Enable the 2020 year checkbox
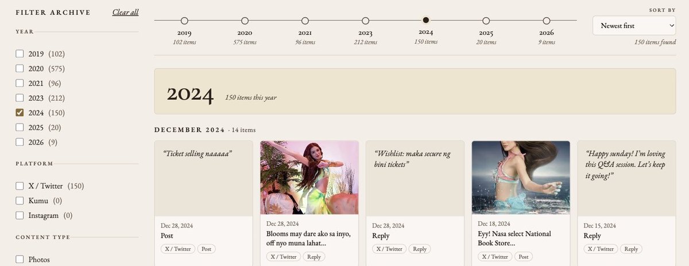Image resolution: width=689 pixels, height=266 pixels. point(20,69)
